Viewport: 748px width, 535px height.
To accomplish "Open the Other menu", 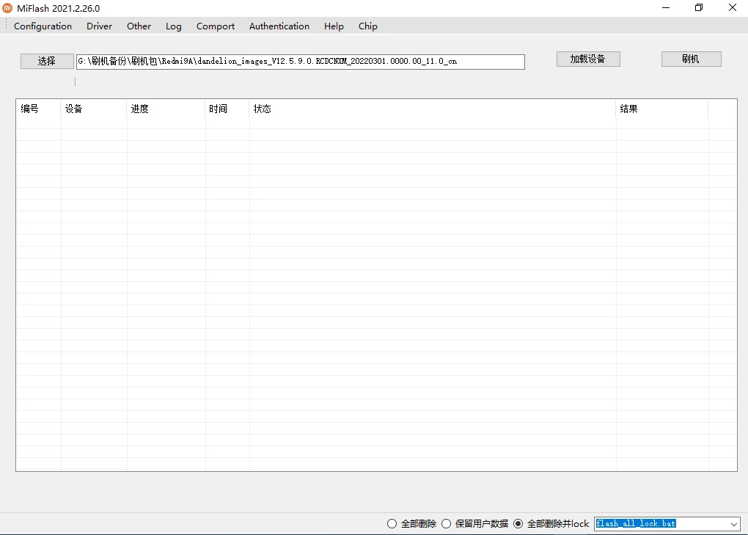I will click(x=139, y=26).
